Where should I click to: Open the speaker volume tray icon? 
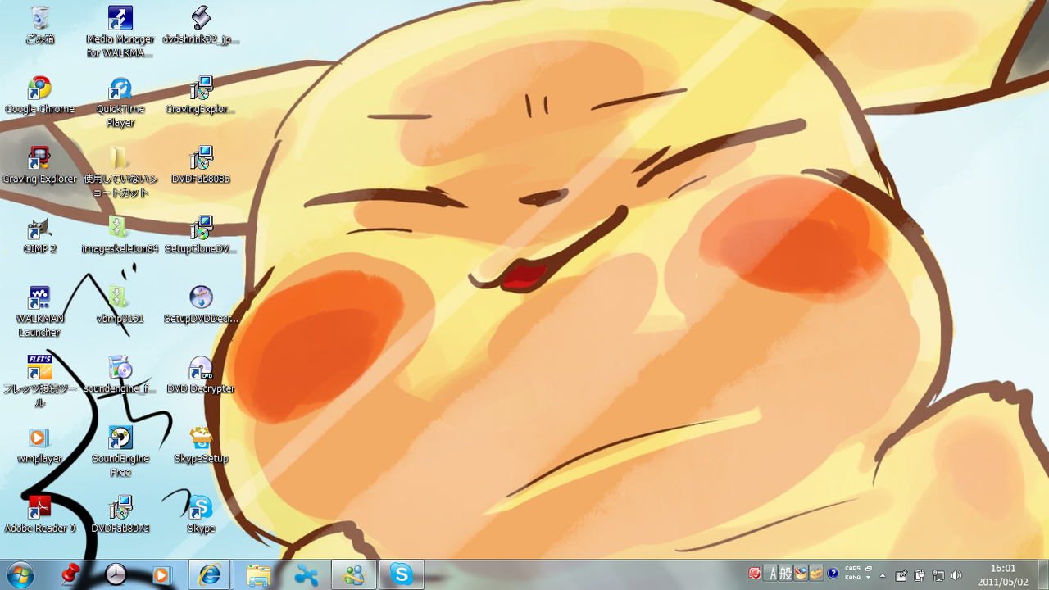coord(956,575)
